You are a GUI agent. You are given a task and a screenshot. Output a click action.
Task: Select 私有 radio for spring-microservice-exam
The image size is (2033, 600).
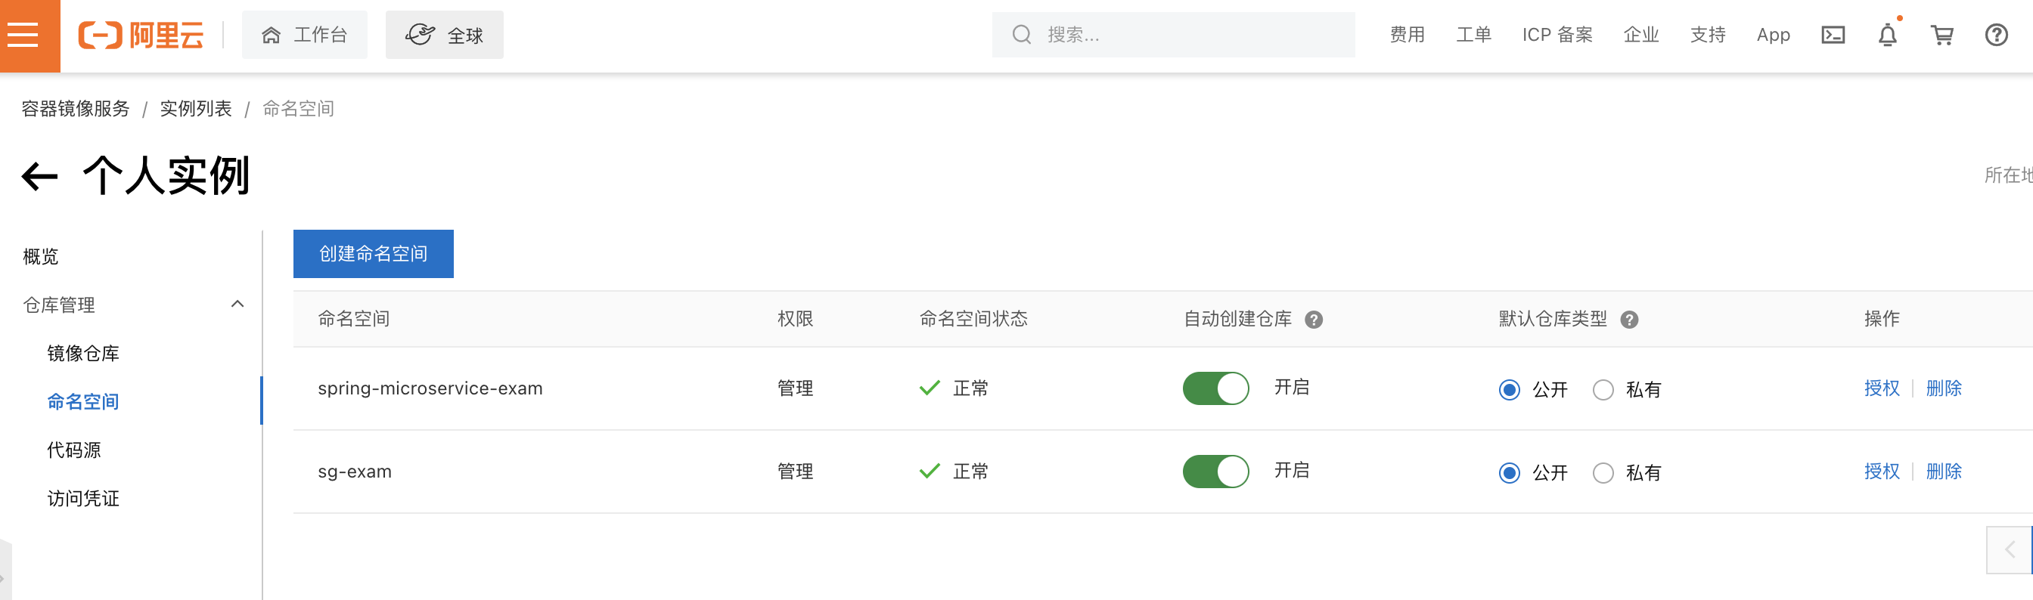1603,389
